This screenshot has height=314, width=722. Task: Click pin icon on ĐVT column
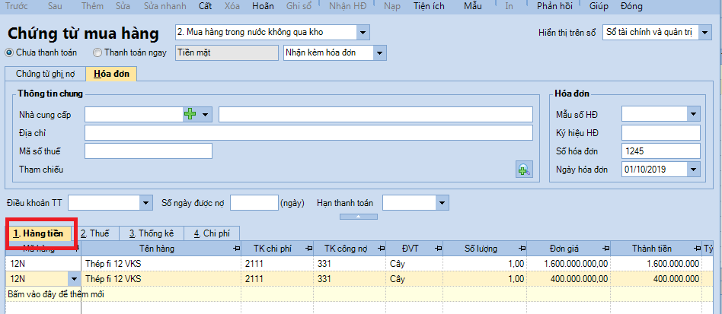coord(439,249)
